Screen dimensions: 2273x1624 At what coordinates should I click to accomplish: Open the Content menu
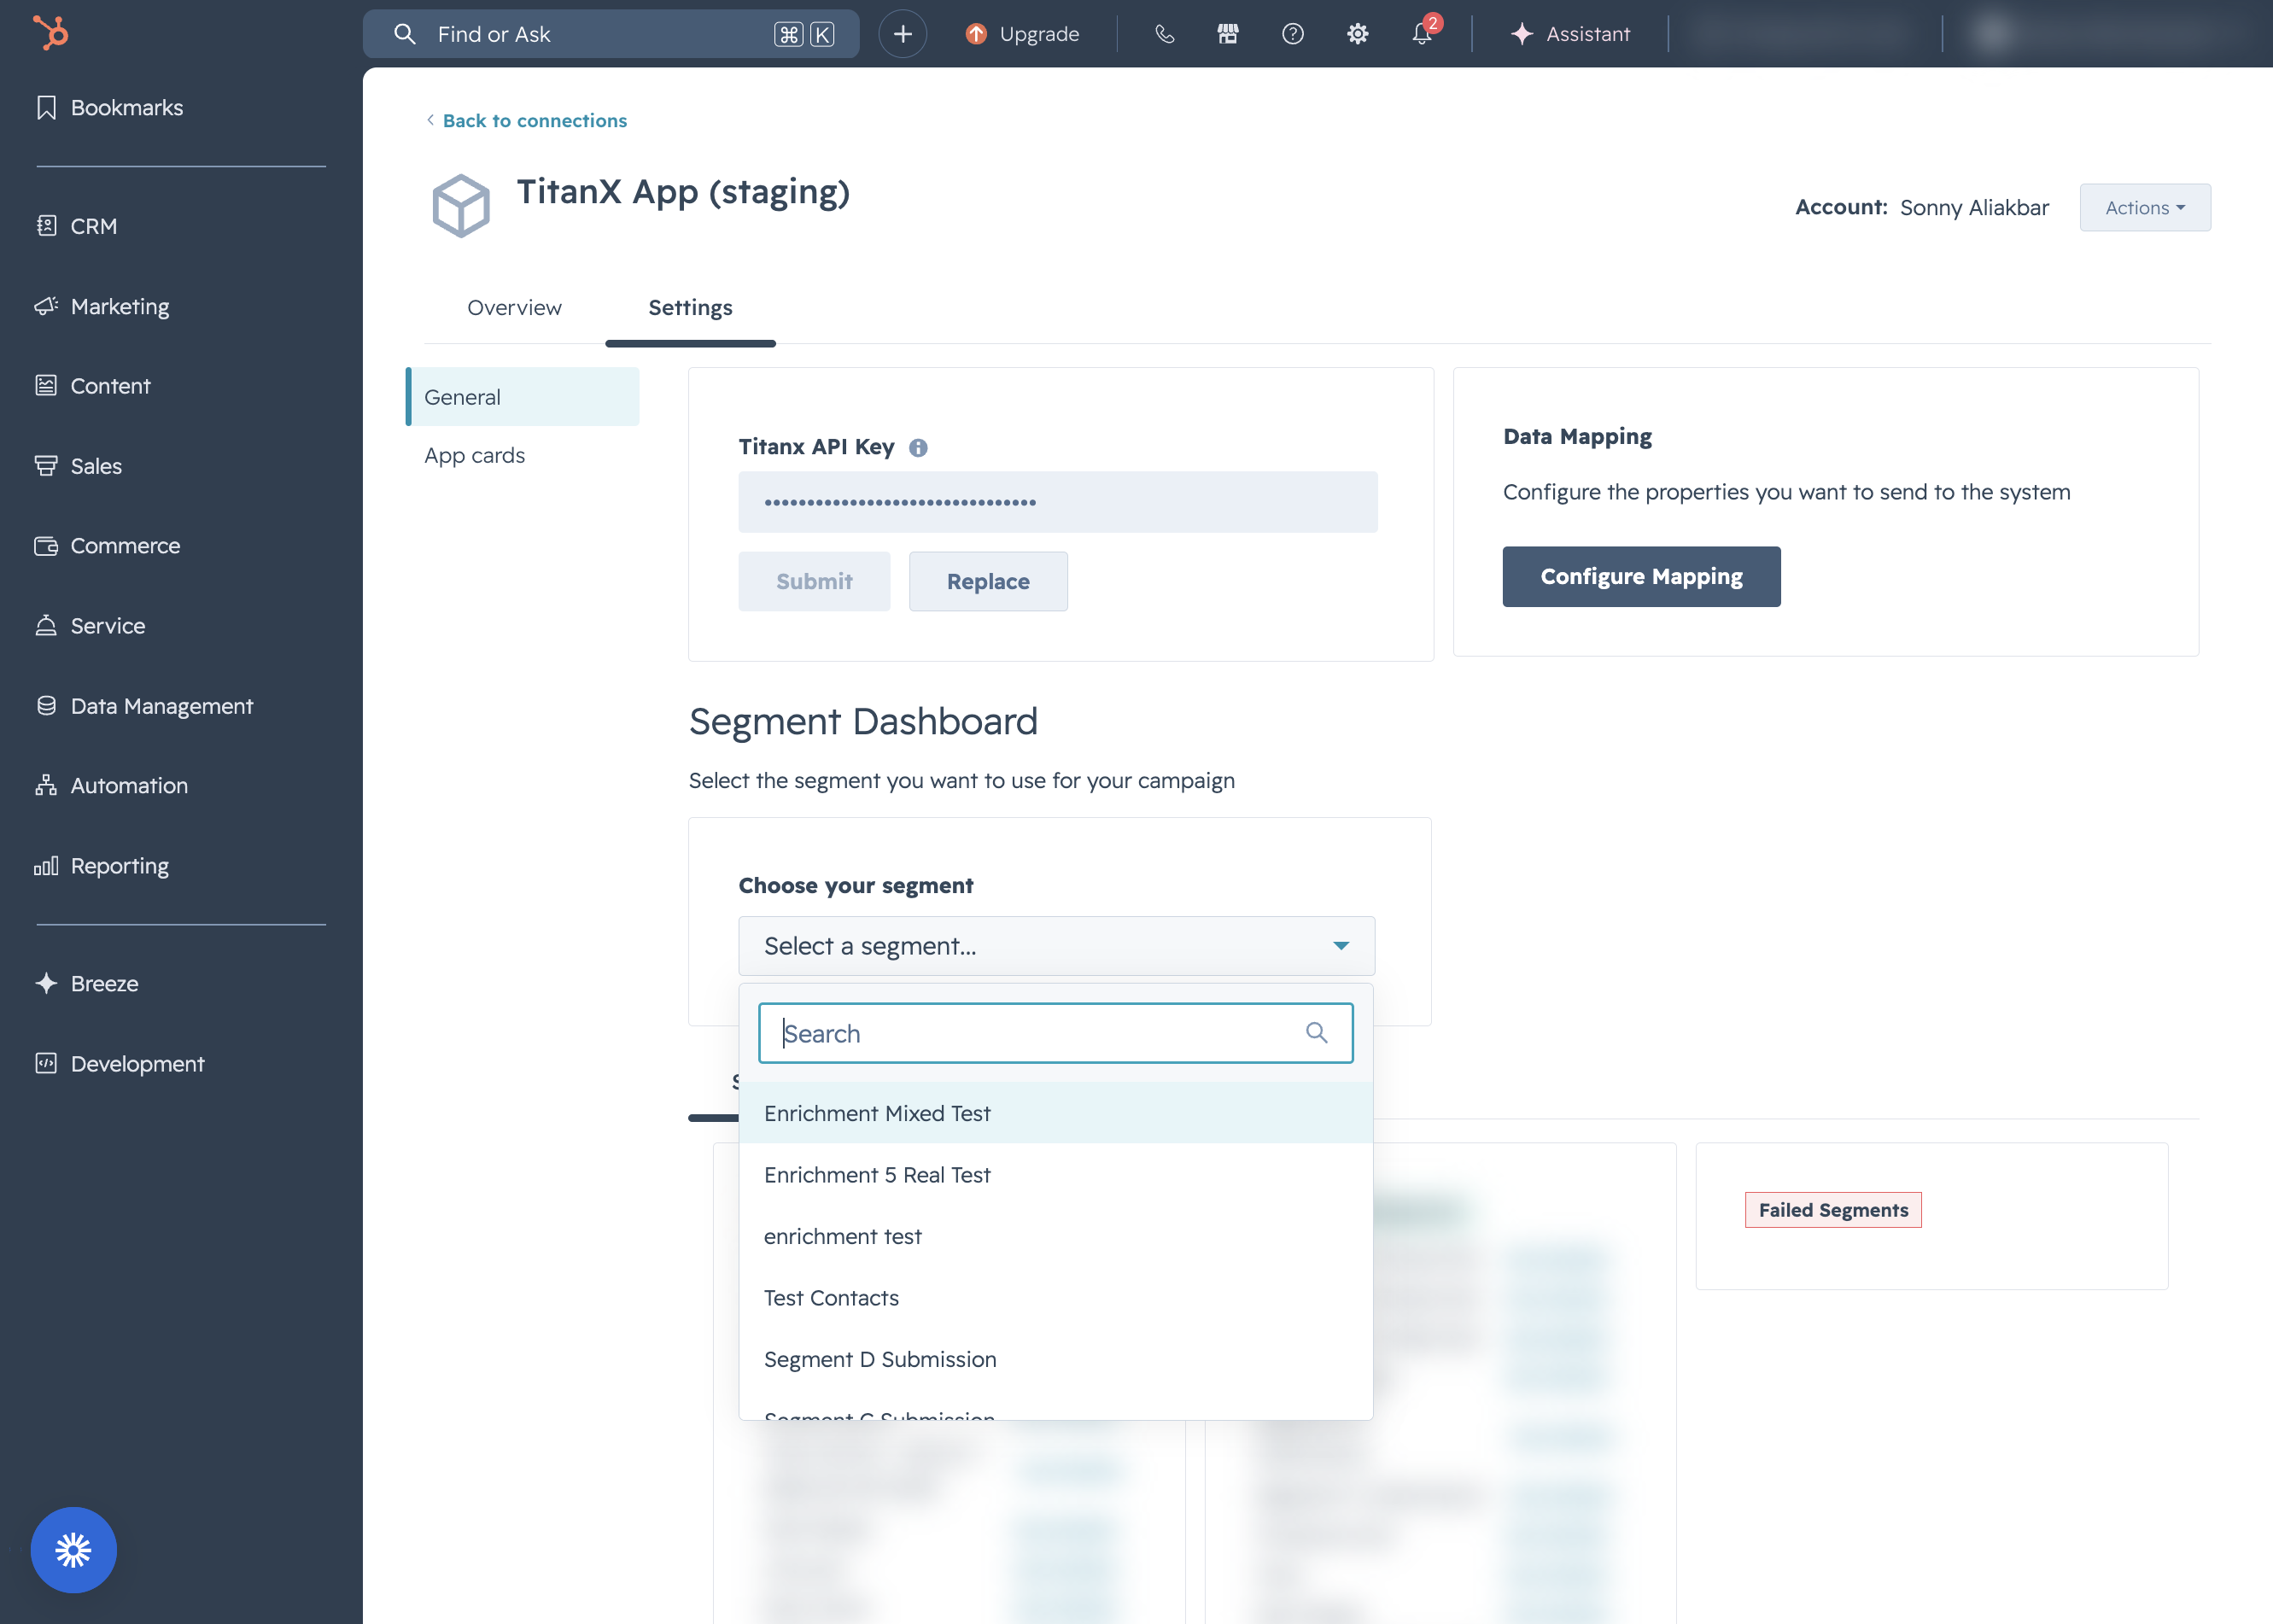click(93, 385)
